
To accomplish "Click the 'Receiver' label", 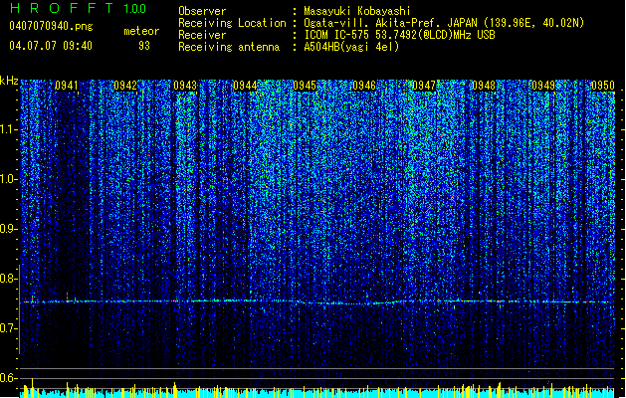I will tap(202, 35).
